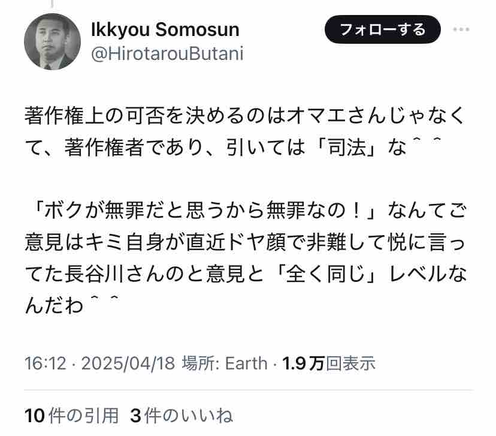Image resolution: width=496 pixels, height=436 pixels.
Task: Open Ikkyou Somosun's profile picture
Action: pos(52,41)
